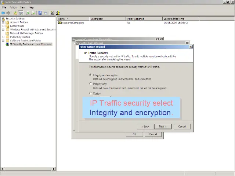Select the Integrity only radio button
Screen dimensions: 235x176
click(91, 84)
